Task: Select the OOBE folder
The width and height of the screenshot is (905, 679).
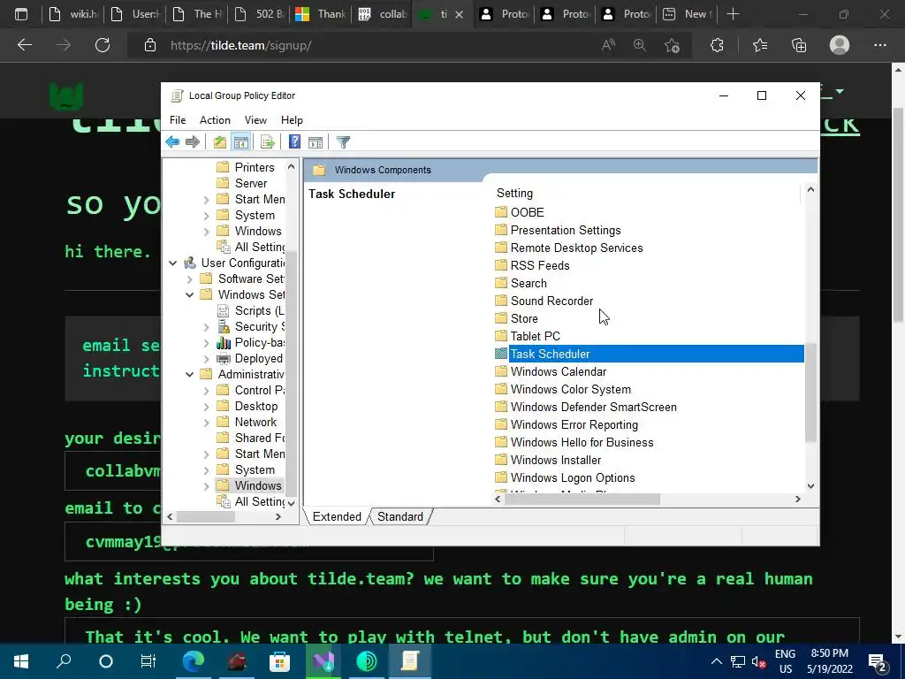Action: coord(527,212)
